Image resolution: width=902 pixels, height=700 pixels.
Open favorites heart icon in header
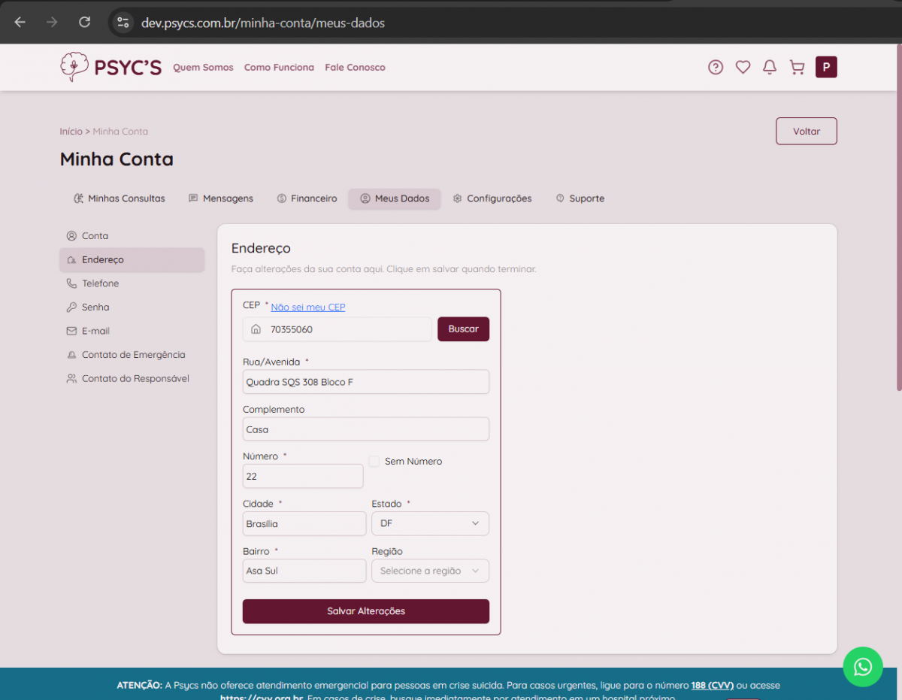coord(743,68)
